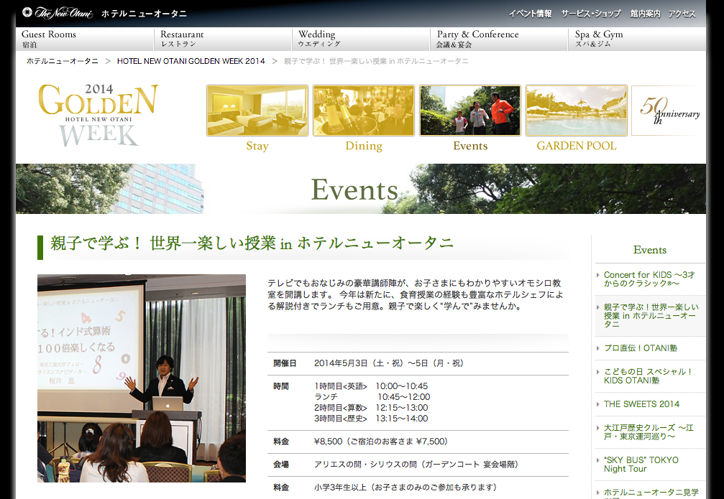This screenshot has width=724, height=499.
Task: Click ランチ 10:45〜12:00 row
Action: point(372,397)
